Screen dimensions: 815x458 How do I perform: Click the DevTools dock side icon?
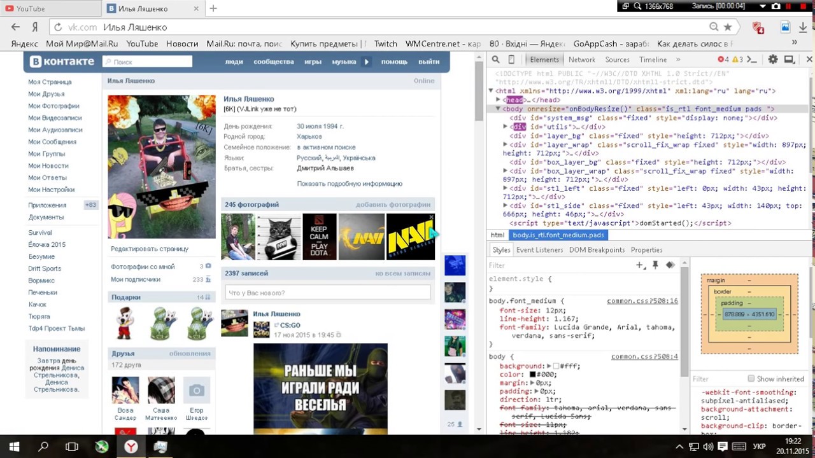pos(790,59)
